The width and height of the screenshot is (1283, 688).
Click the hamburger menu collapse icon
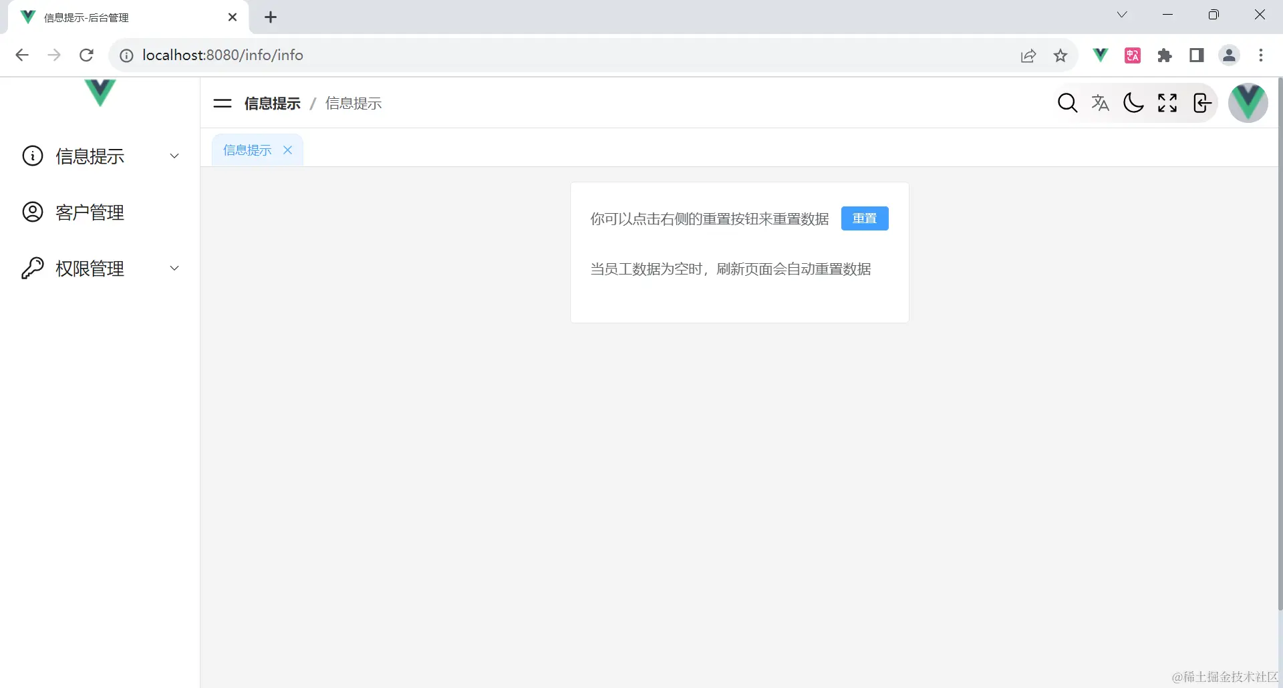(x=222, y=104)
